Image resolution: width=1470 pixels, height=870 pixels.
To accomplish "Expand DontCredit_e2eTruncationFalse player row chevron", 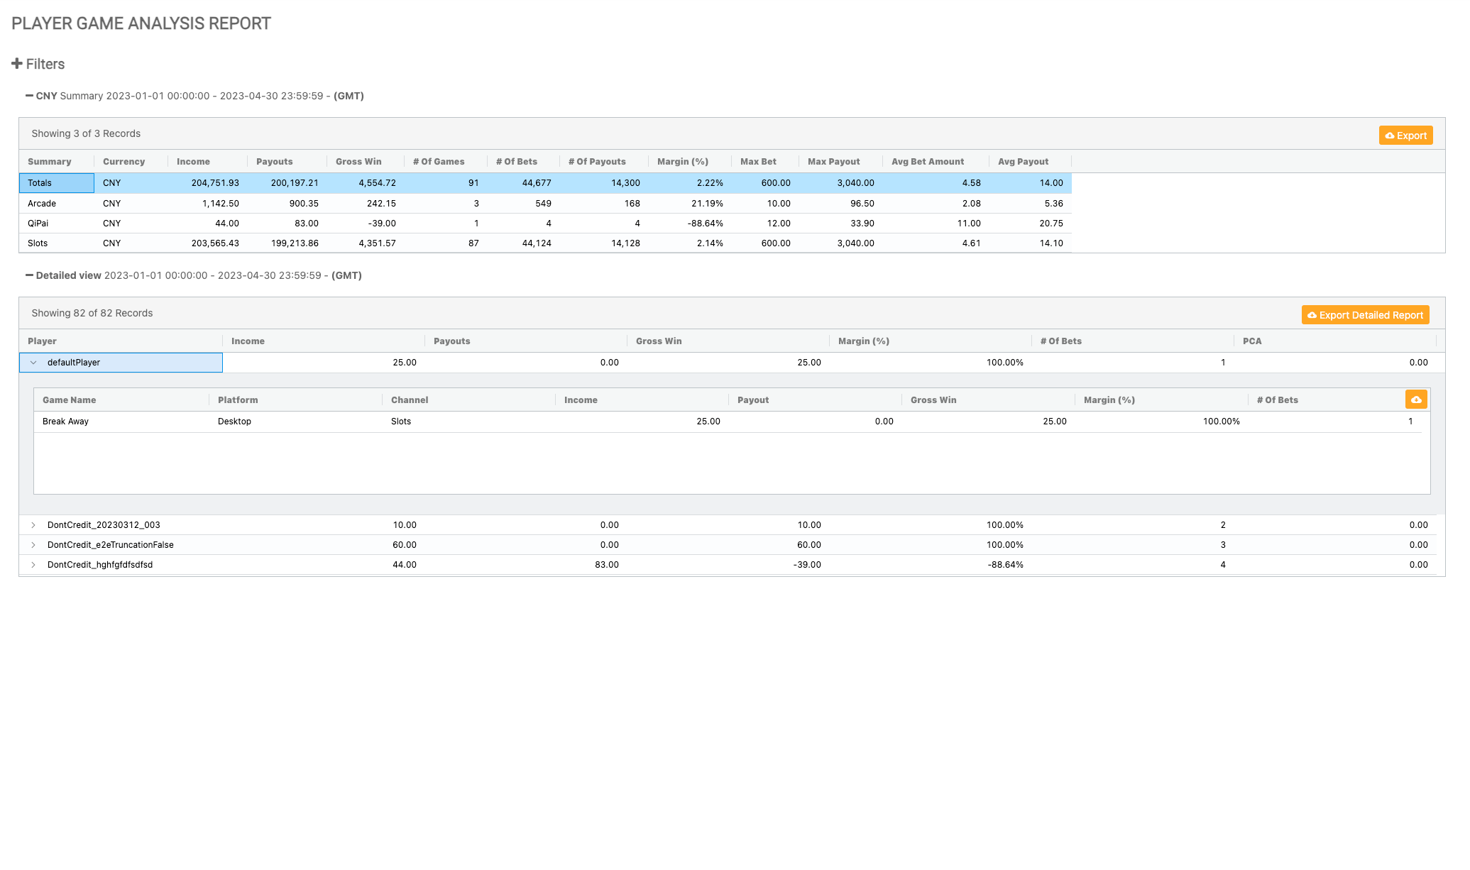I will pyautogui.click(x=33, y=545).
